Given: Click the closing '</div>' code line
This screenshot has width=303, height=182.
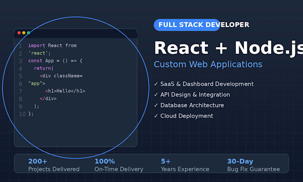Looking at the screenshot, I should coord(48,99).
